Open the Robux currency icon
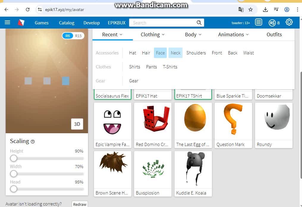Viewport: 302px width, 207px height. coord(272,23)
